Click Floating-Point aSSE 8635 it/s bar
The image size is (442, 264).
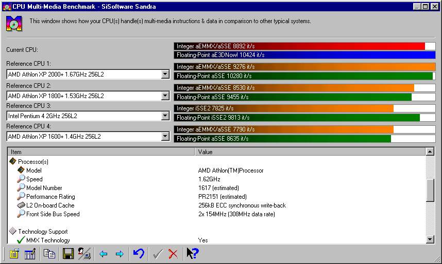305,139
